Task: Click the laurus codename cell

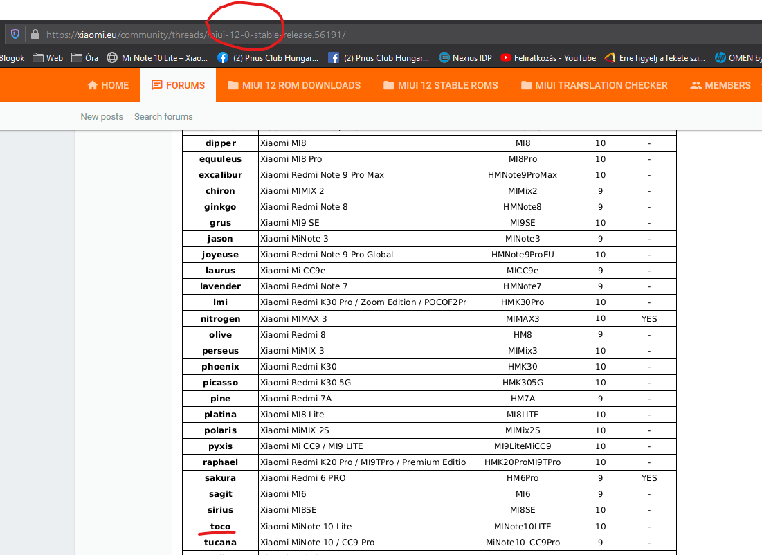Action: [220, 270]
